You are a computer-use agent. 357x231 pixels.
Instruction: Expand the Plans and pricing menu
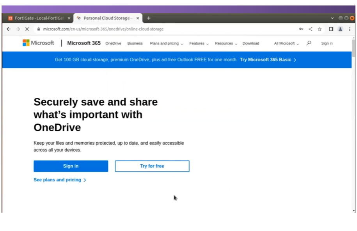[x=167, y=43]
